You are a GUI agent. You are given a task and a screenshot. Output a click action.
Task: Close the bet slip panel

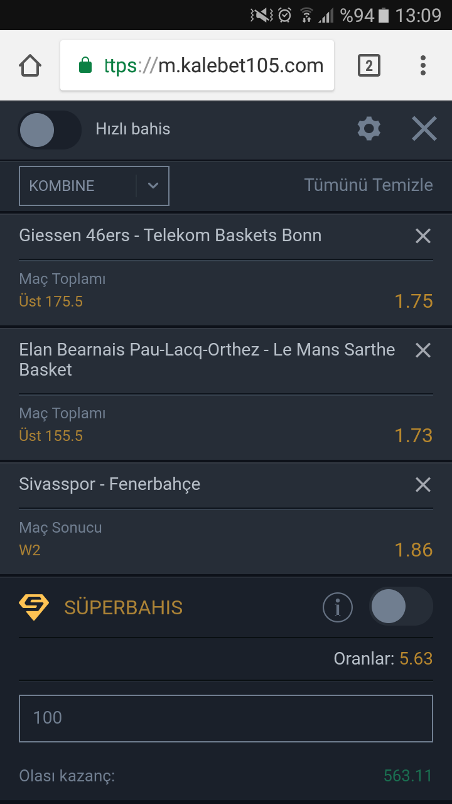(x=424, y=129)
